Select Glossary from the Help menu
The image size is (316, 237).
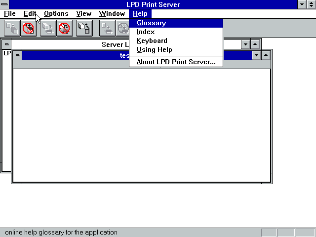(x=176, y=23)
